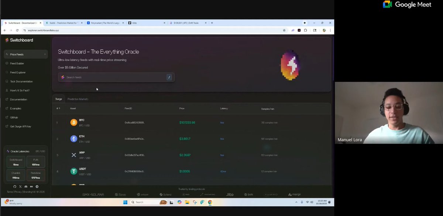Click the GMX-SOLANA logo
Screen dimensions: 443x216
pyautogui.click(x=93, y=194)
